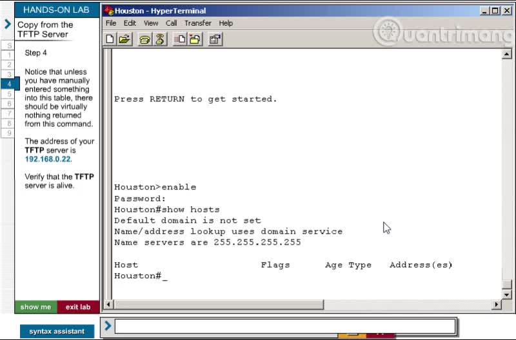
Task: Go to lab step 1
Action: click(x=8, y=55)
